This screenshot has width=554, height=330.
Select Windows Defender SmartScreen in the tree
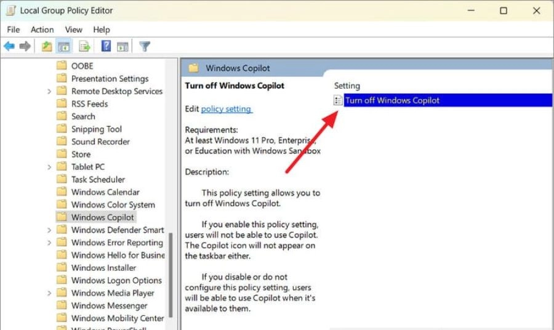click(x=118, y=230)
